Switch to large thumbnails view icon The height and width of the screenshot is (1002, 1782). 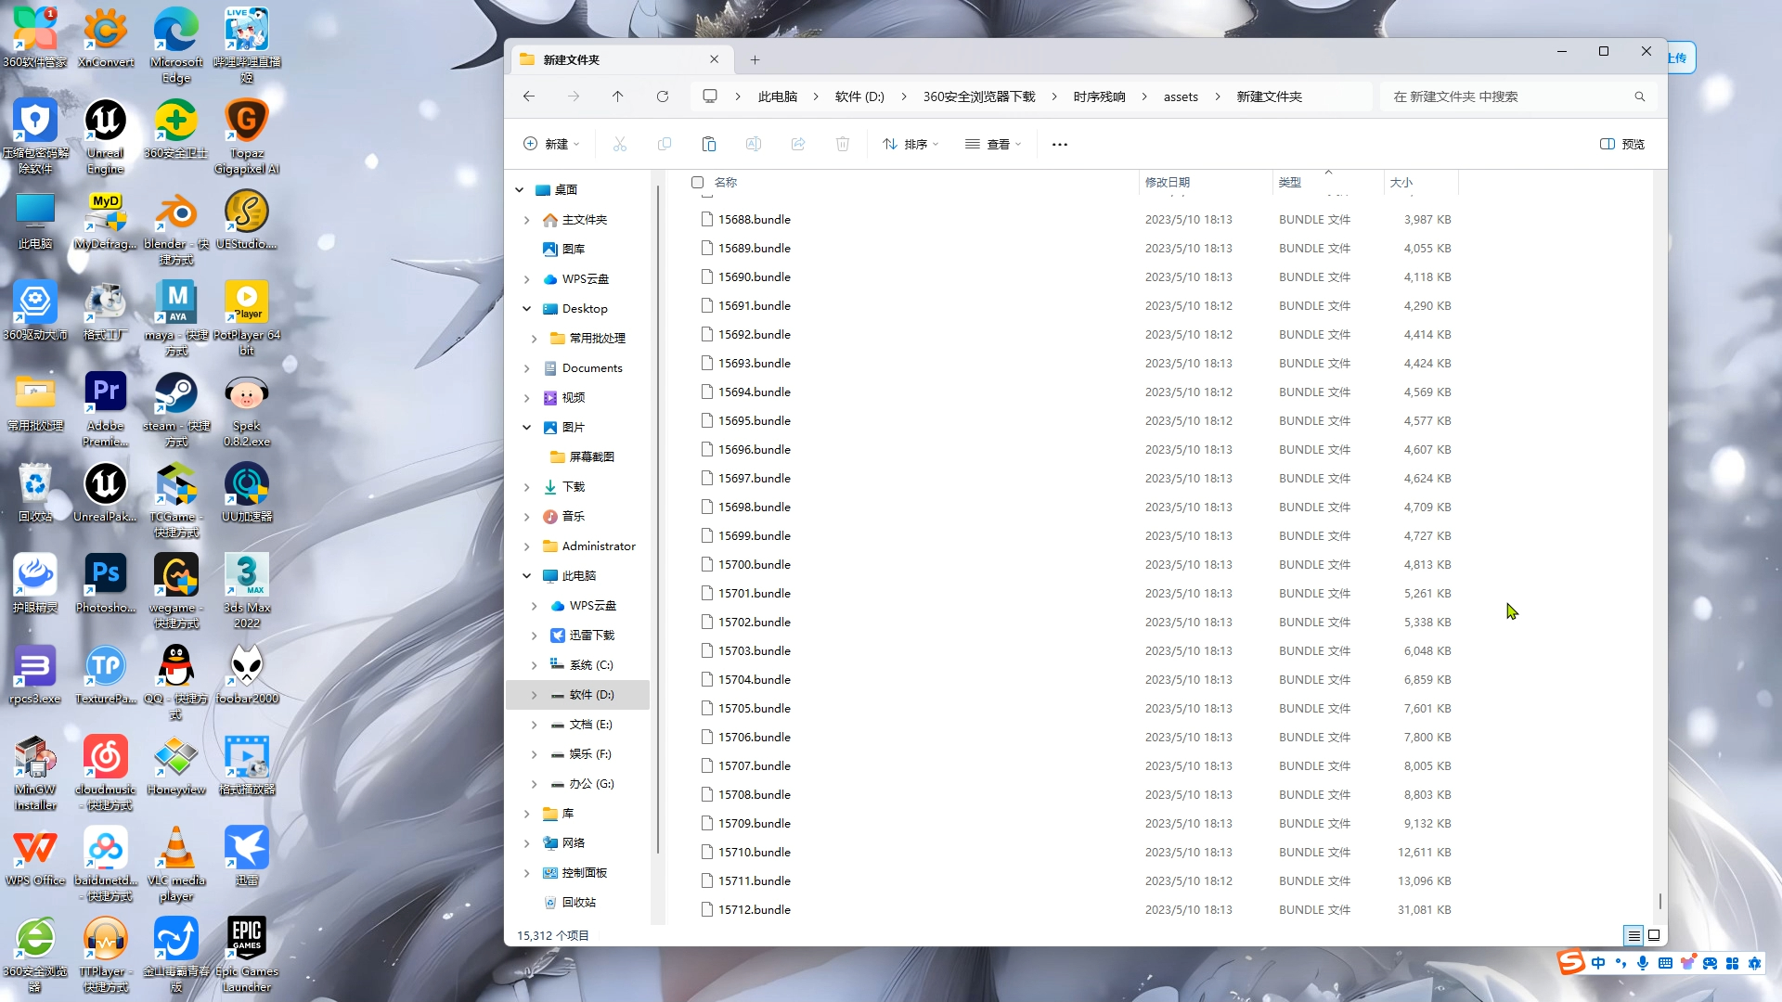pyautogui.click(x=1654, y=935)
